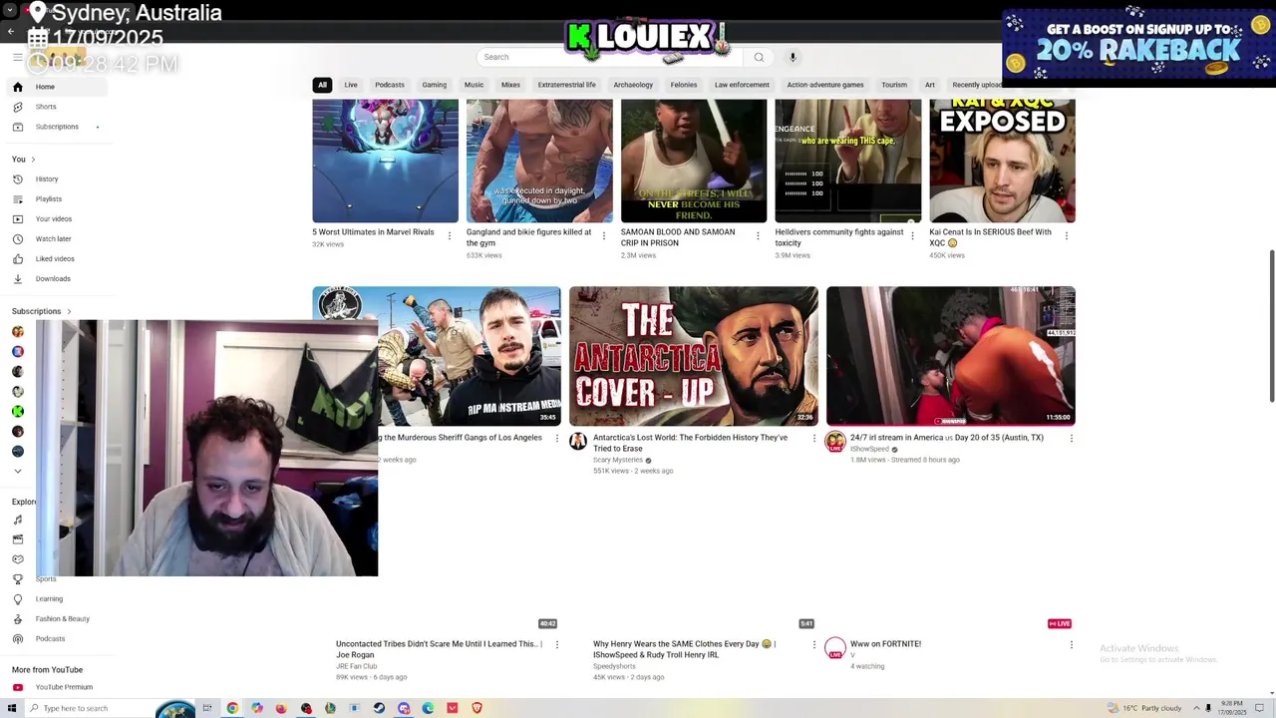Expand the You section chevron
This screenshot has height=718, width=1276.
tap(33, 160)
